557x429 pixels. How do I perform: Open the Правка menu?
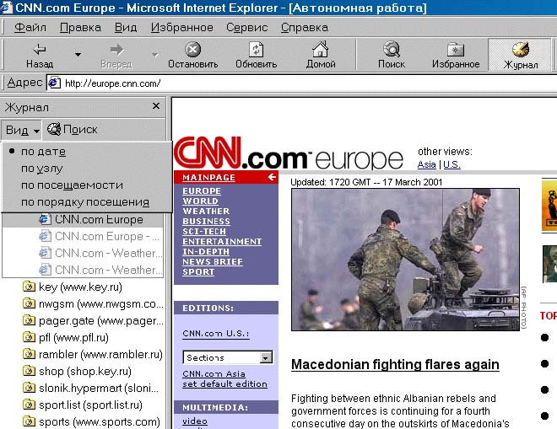[x=80, y=27]
